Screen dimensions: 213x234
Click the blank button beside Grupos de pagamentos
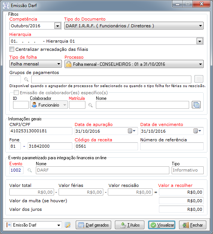tap(199, 79)
